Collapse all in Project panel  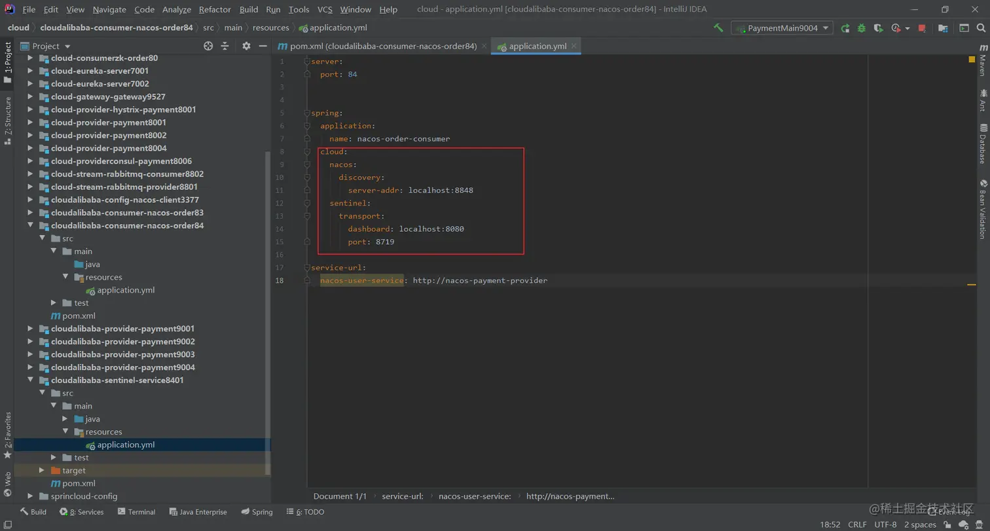[x=225, y=46]
